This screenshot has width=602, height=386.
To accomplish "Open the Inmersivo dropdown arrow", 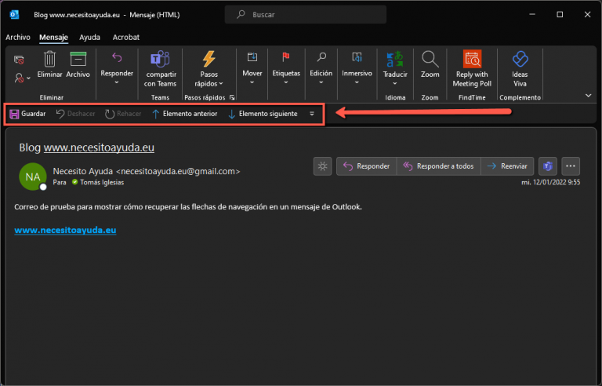I will pyautogui.click(x=357, y=82).
